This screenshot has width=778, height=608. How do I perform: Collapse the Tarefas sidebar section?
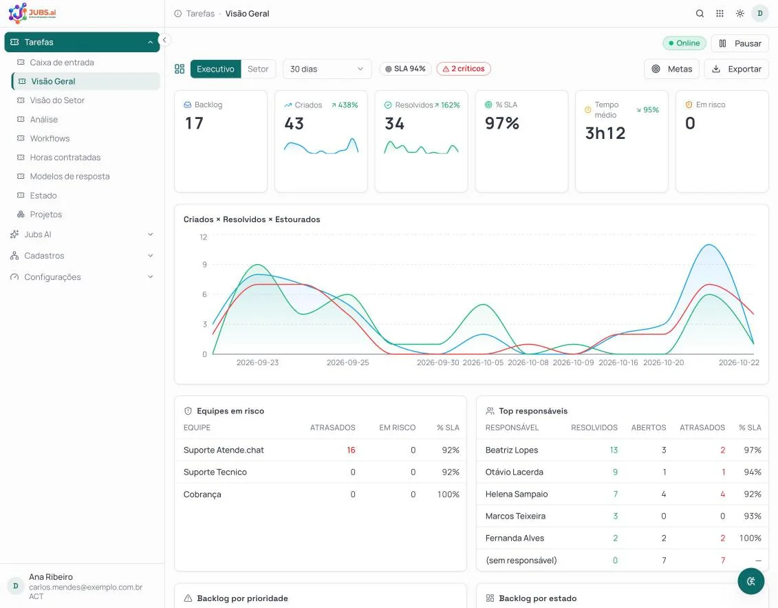82,42
